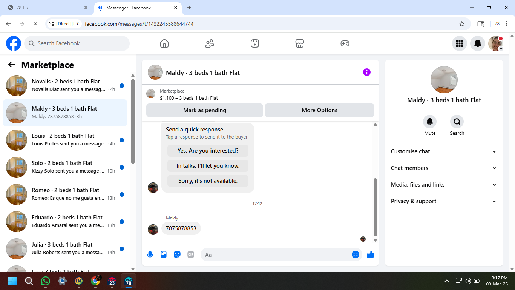The image size is (515, 290).
Task: View site information icon in address bar
Action: pos(52,24)
